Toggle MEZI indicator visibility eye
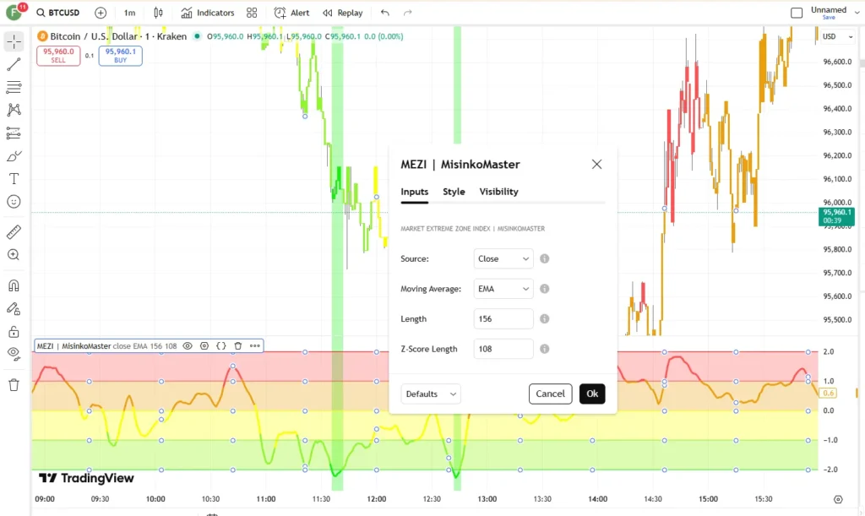865x516 pixels. [188, 346]
